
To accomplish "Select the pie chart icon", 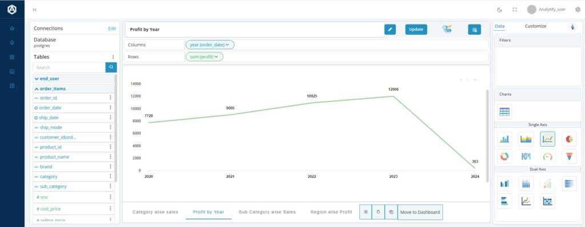I will [x=569, y=139].
